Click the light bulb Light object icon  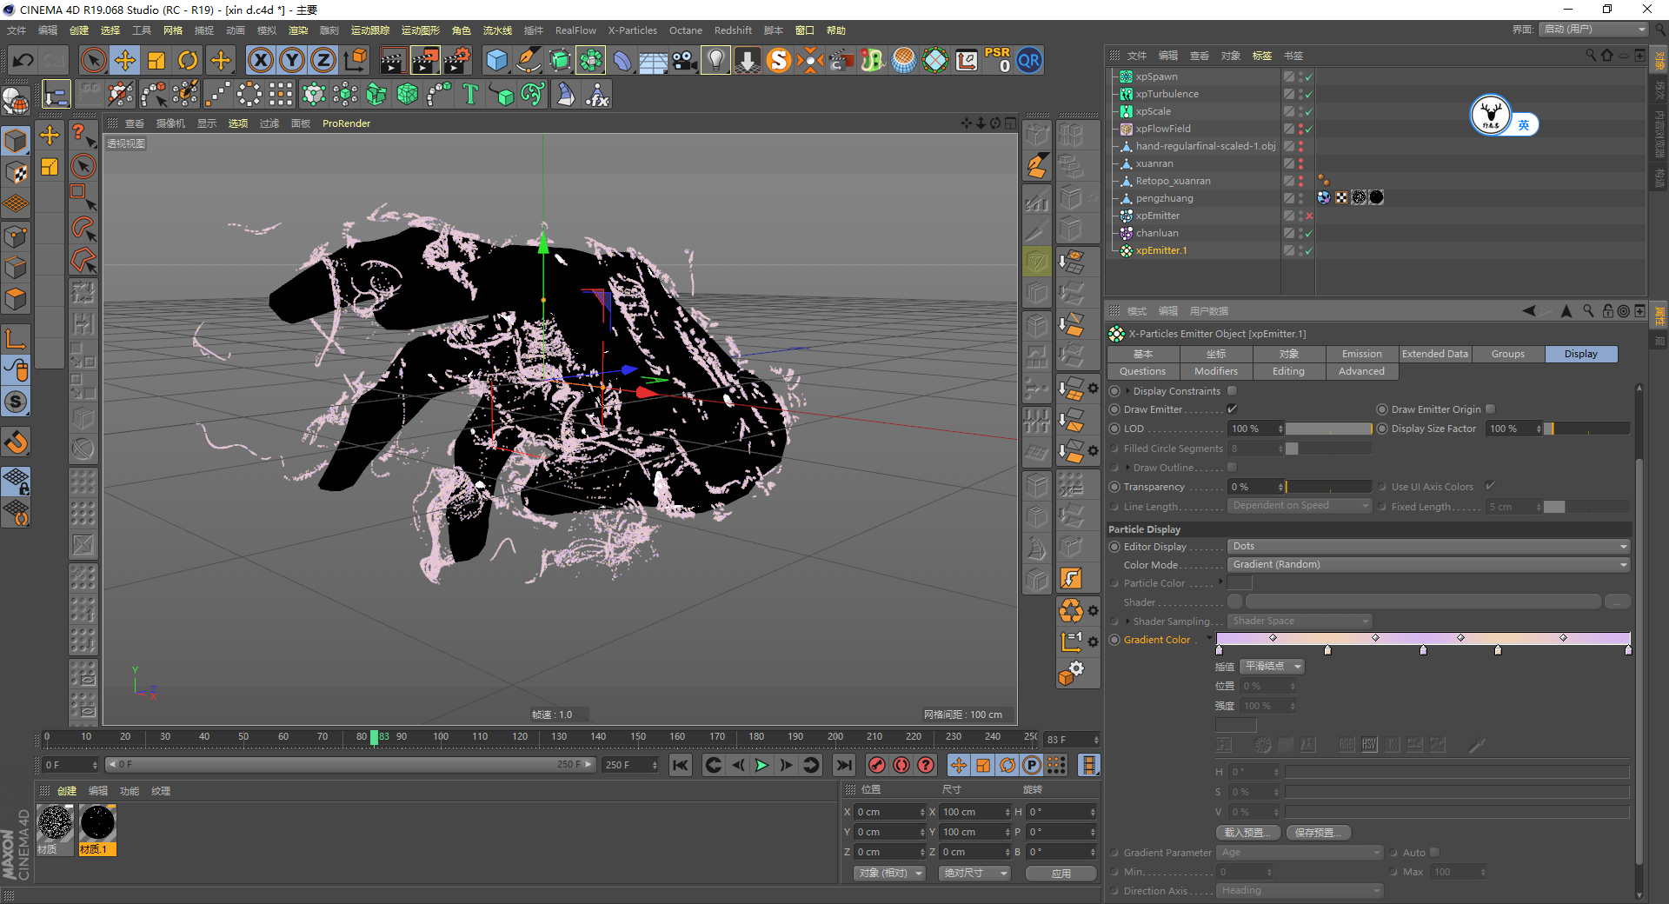click(715, 60)
